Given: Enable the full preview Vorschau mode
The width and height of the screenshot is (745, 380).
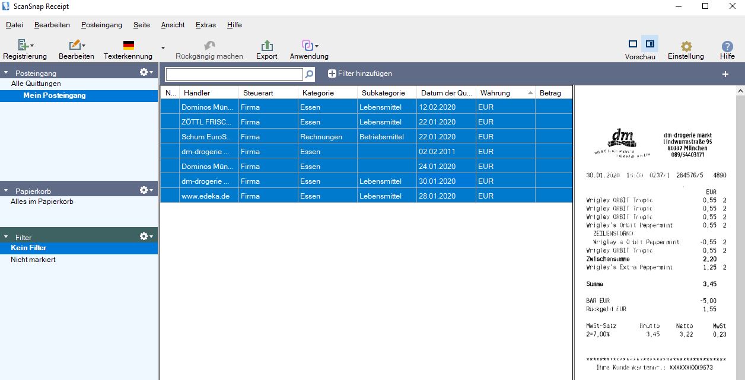Looking at the screenshot, I should (633, 44).
